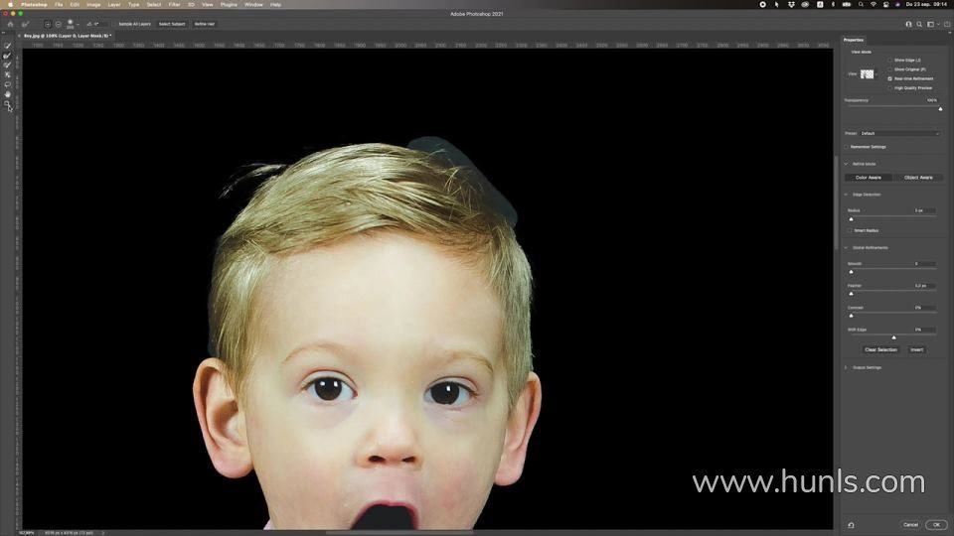Open the tool preset brush icon
Image resolution: width=954 pixels, height=536 pixels.
click(26, 24)
